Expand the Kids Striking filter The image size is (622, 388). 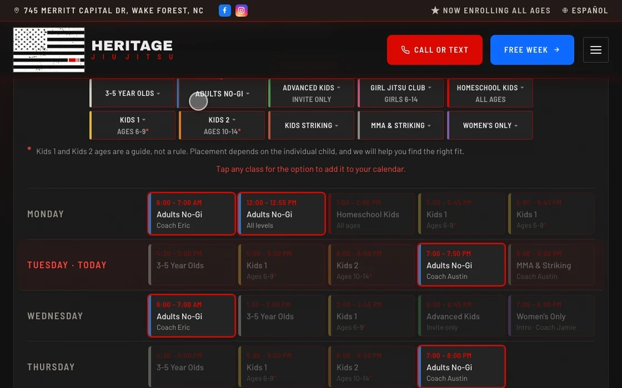(311, 125)
